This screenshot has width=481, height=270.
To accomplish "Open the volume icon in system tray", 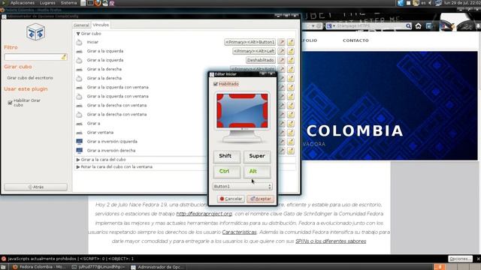I will click(430, 3).
